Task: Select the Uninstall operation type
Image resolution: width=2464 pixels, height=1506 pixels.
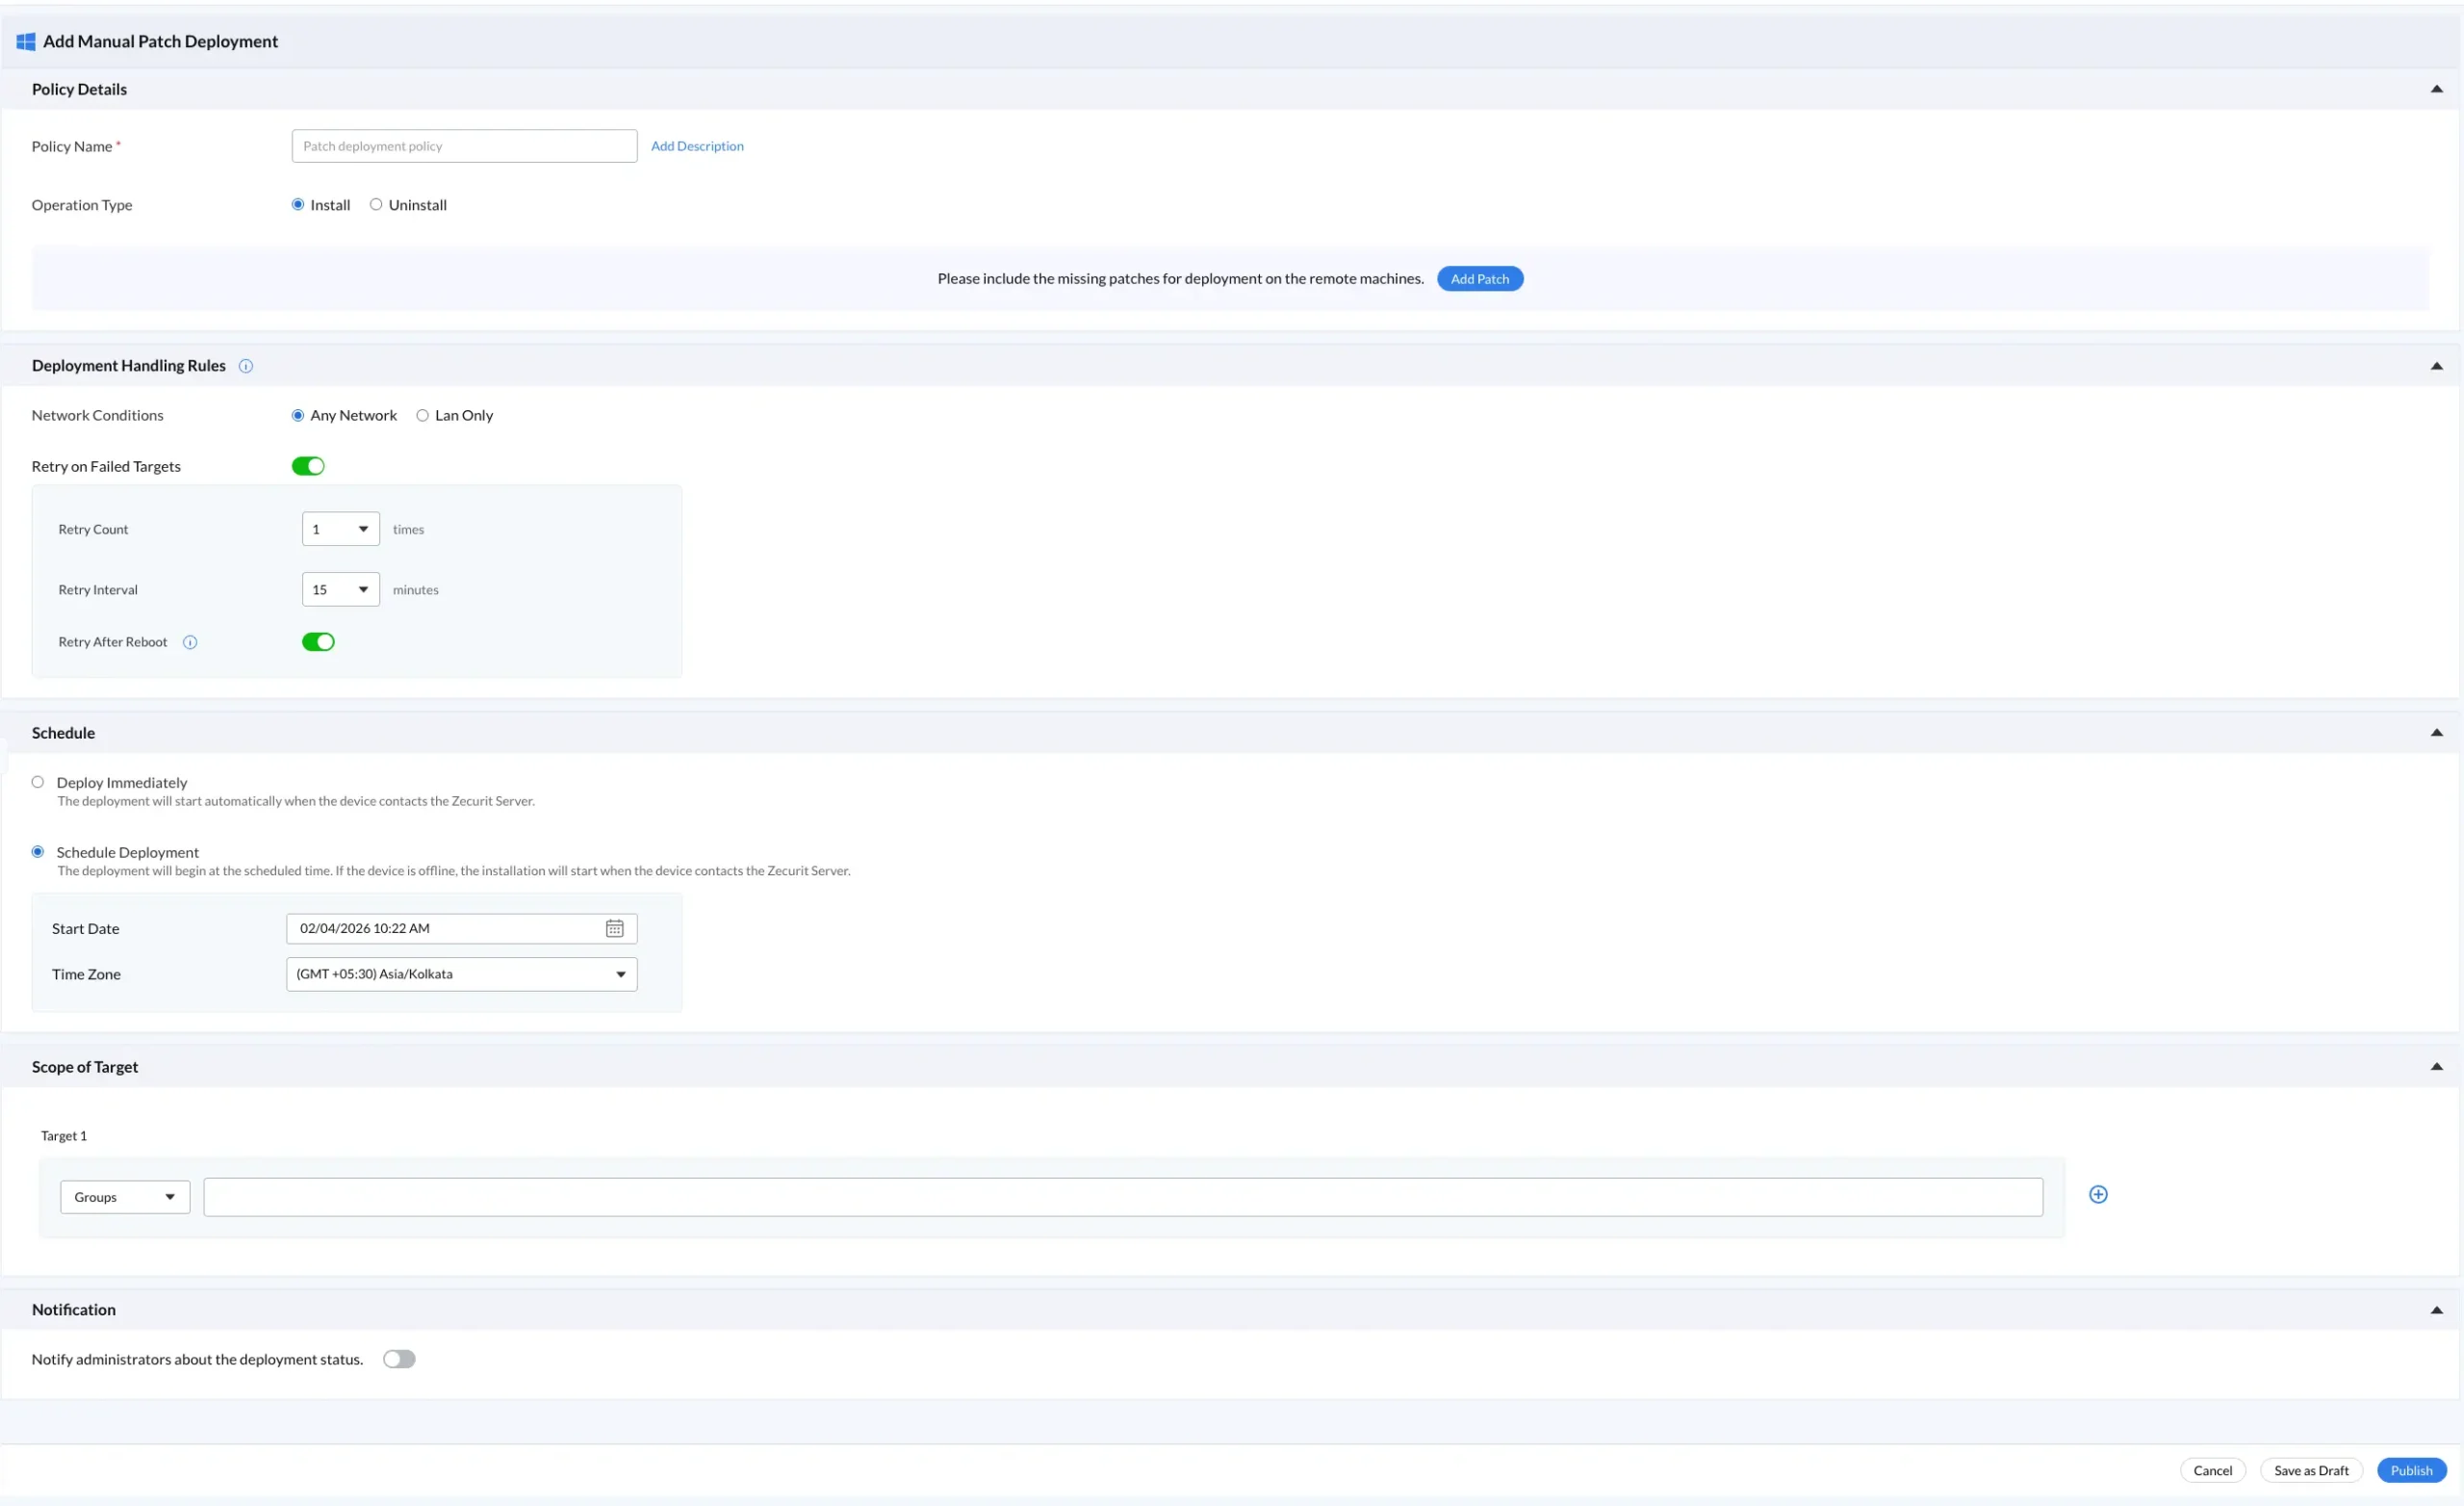Action: tap(376, 204)
